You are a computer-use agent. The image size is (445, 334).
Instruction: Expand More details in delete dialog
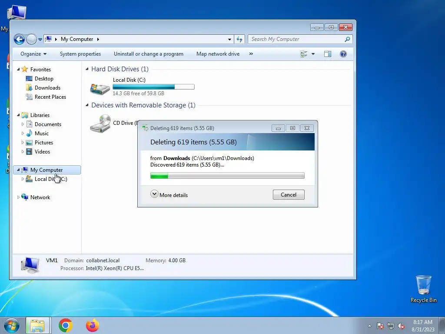[x=169, y=195]
